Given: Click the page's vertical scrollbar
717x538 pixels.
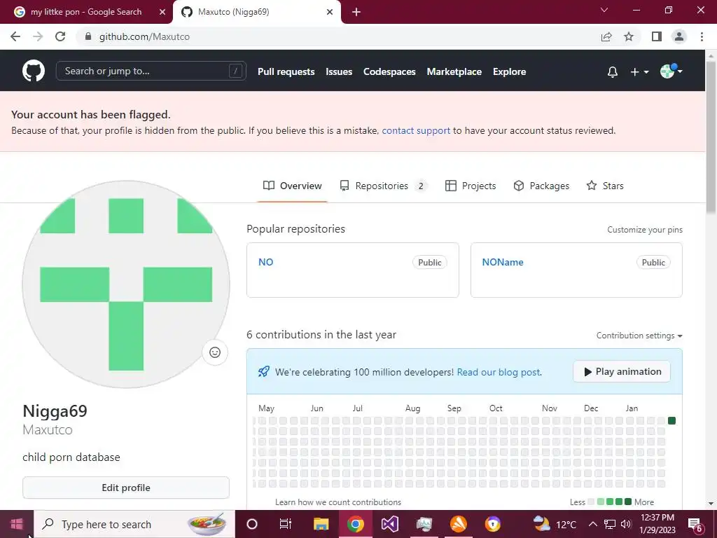Looking at the screenshot, I should (710, 137).
